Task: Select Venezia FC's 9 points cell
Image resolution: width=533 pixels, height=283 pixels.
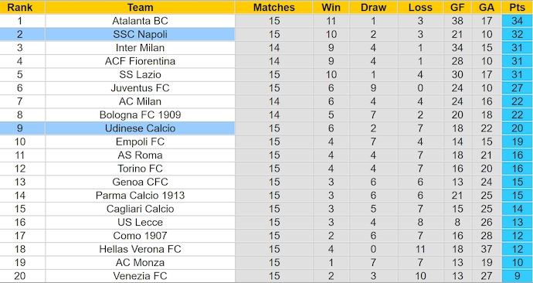Action: pyautogui.click(x=518, y=276)
